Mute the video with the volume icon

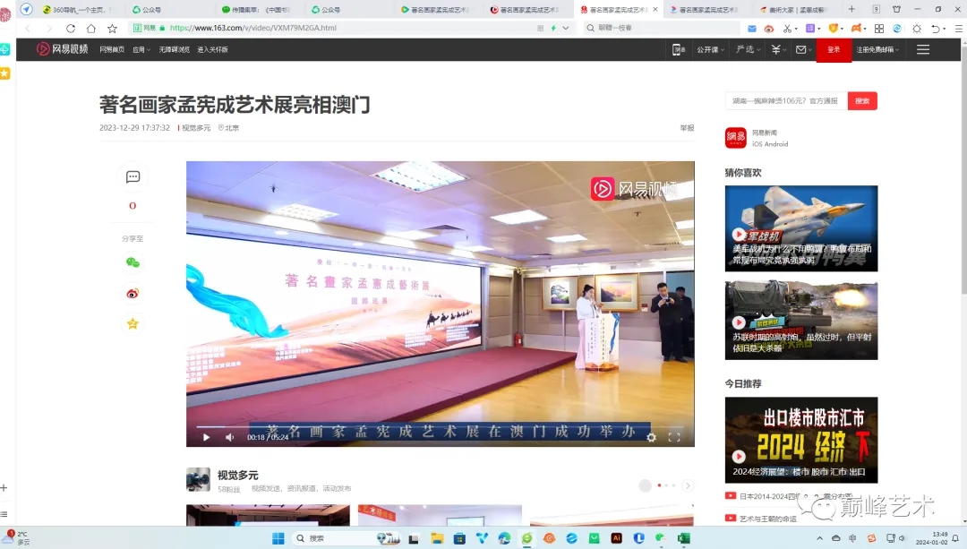229,438
